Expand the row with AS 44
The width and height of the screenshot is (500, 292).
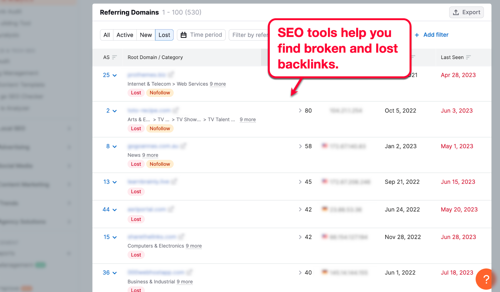tap(114, 210)
